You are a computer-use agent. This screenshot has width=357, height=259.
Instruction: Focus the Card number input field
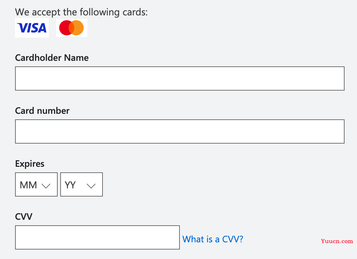point(179,131)
